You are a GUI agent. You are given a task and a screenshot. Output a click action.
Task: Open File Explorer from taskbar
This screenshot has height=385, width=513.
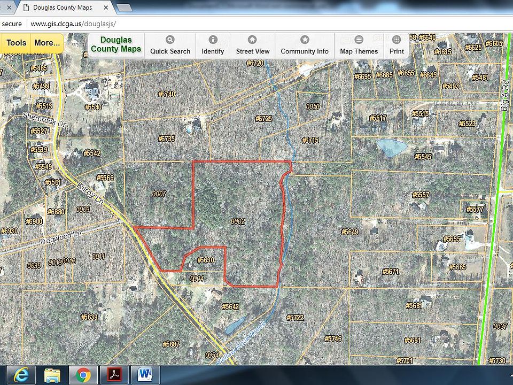pos(52,375)
